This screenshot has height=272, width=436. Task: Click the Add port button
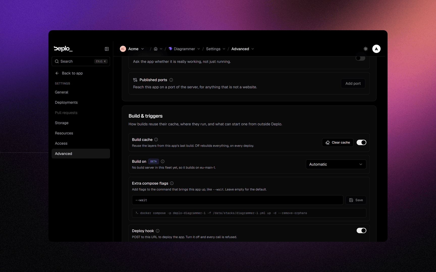point(353,84)
